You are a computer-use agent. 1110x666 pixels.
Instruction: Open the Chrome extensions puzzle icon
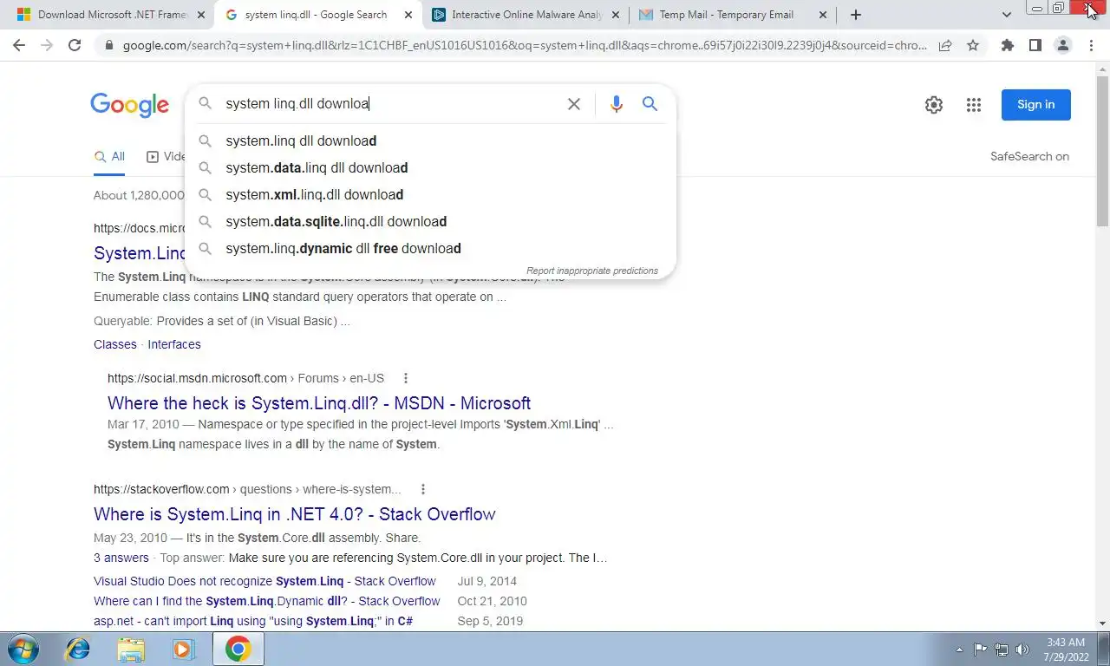[1007, 45]
